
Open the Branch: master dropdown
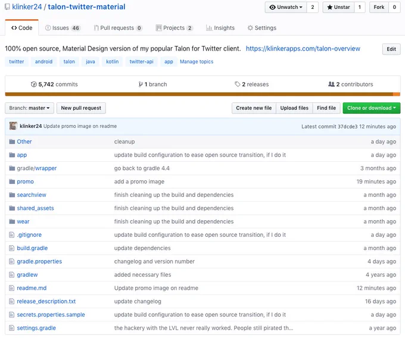(x=29, y=108)
